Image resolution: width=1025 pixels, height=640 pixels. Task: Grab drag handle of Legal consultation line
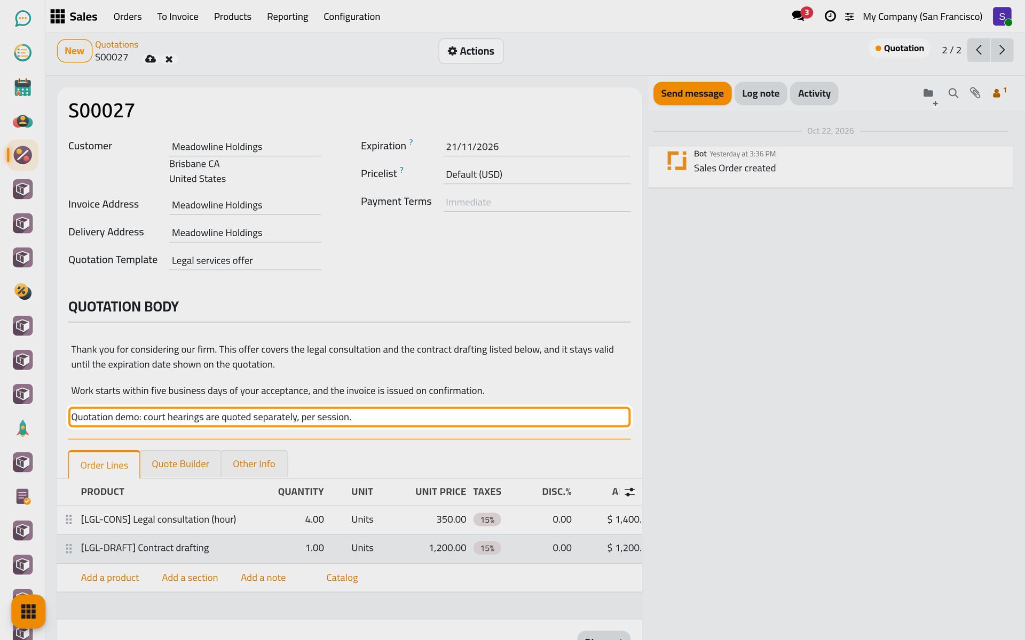pos(69,519)
